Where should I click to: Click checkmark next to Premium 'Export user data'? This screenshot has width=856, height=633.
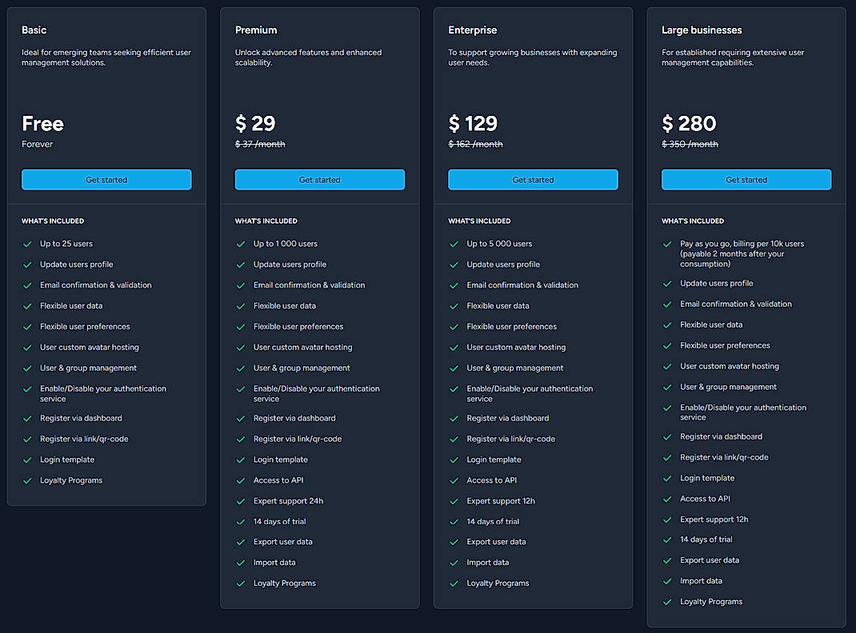click(240, 543)
